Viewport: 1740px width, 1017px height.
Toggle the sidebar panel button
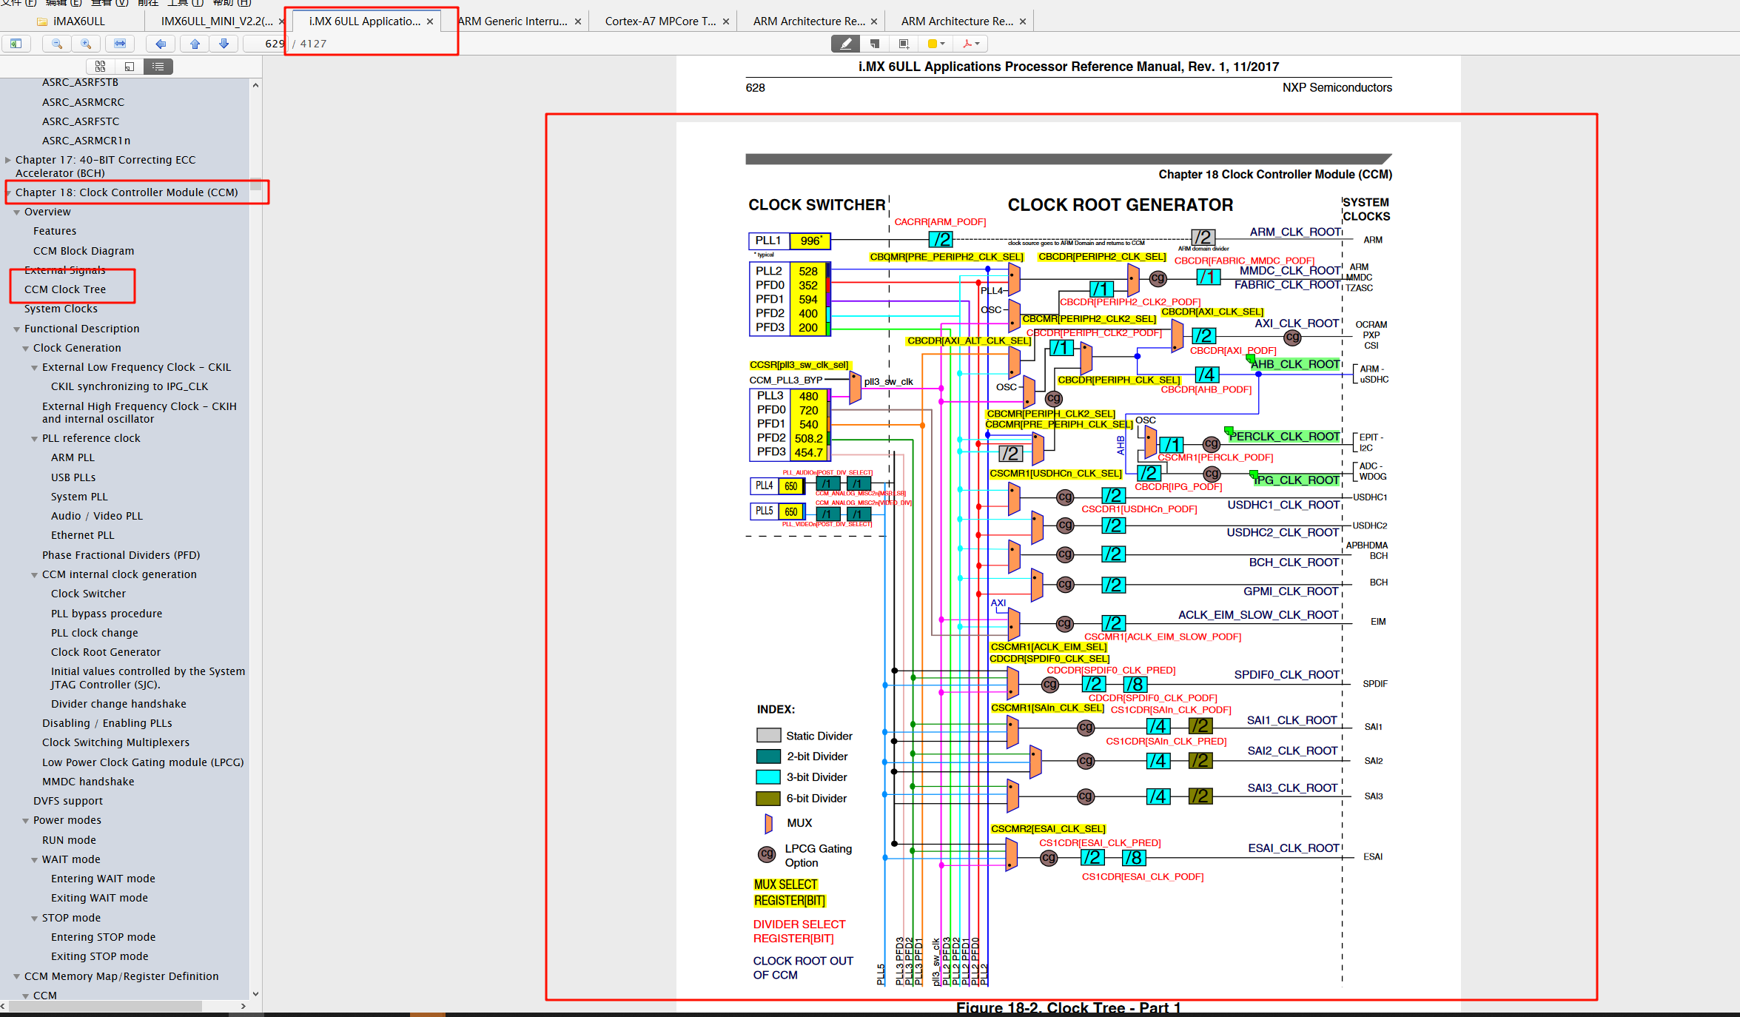16,44
